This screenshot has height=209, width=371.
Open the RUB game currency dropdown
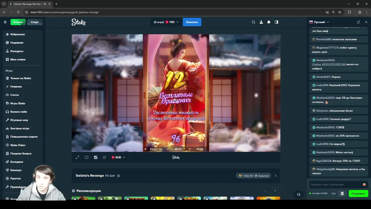tap(118, 157)
